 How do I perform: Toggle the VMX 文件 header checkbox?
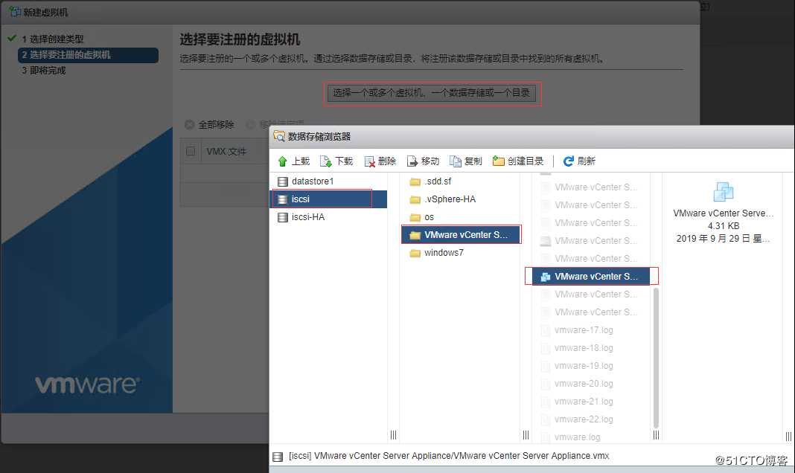point(191,151)
